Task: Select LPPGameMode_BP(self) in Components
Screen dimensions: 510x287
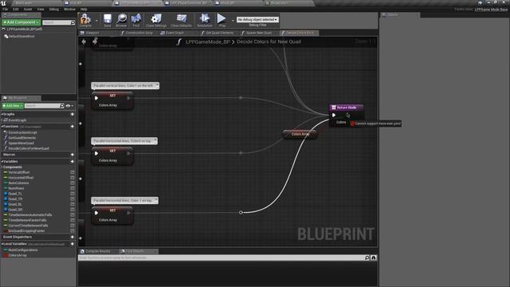Action: point(25,29)
